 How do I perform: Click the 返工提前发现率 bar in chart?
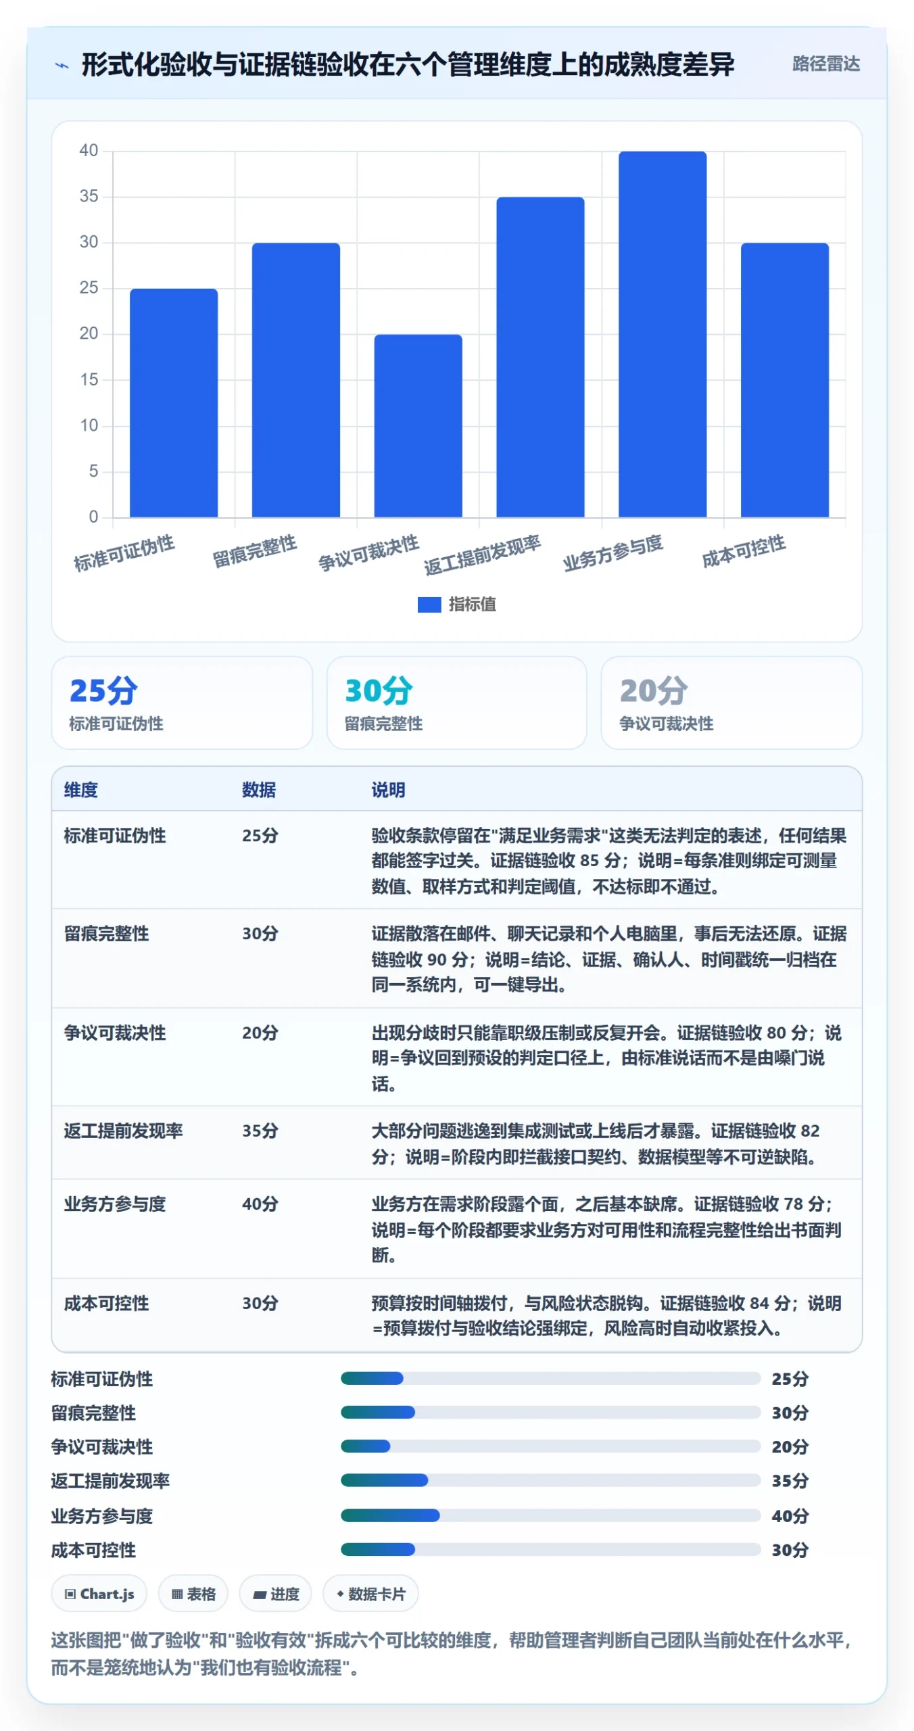(x=540, y=357)
